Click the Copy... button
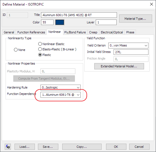 pyautogui.click(x=82, y=147)
